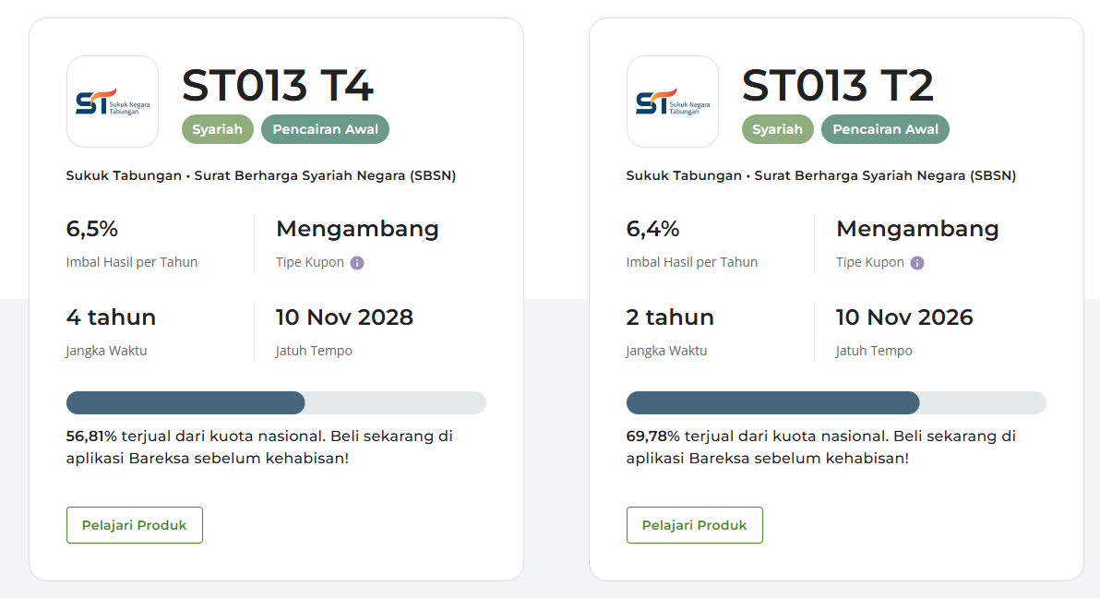
Task: Click Pelajari Produk for ST013 T4
Action: [135, 525]
